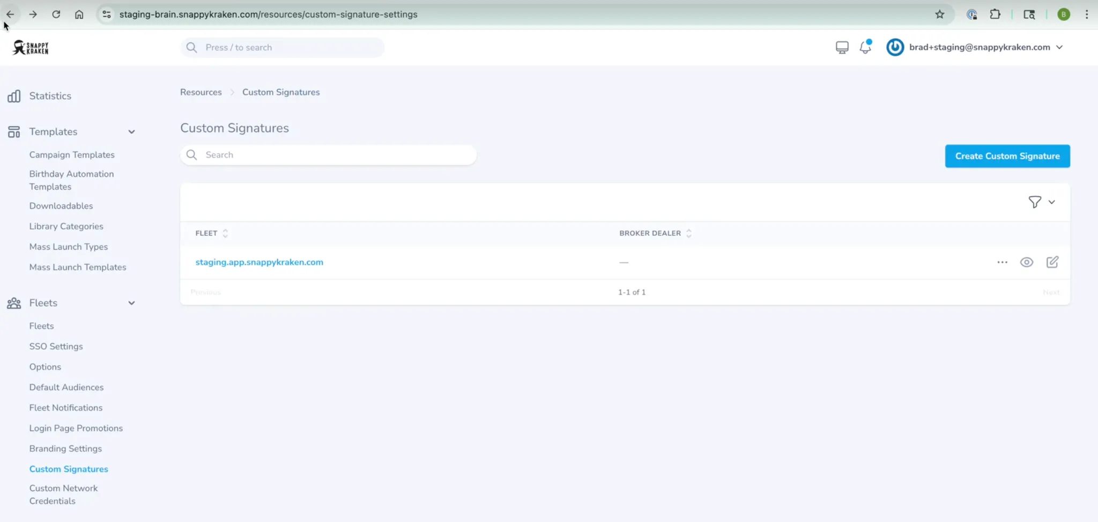Open browser home page

79,14
